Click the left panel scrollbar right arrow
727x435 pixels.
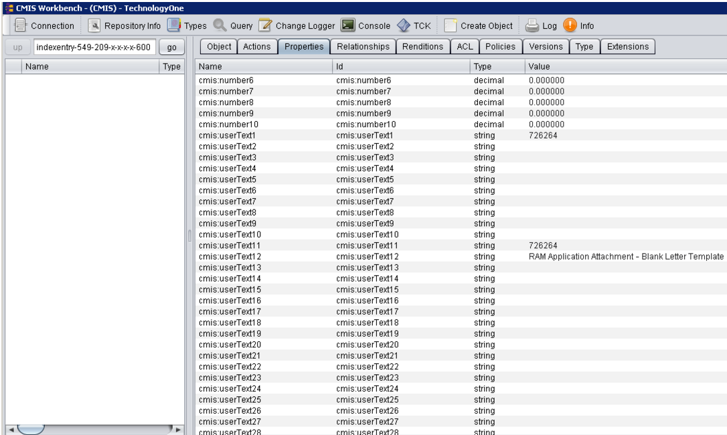179,430
